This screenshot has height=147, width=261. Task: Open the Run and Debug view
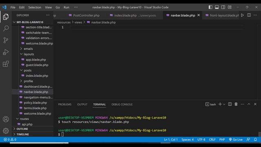point(6,52)
